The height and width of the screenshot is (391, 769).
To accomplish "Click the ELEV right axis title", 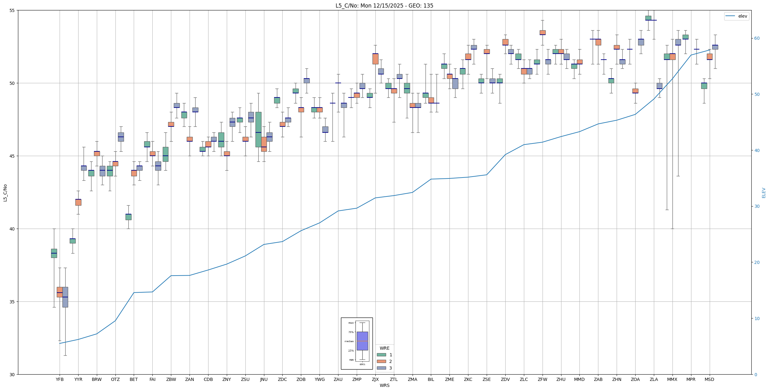I will pyautogui.click(x=764, y=193).
